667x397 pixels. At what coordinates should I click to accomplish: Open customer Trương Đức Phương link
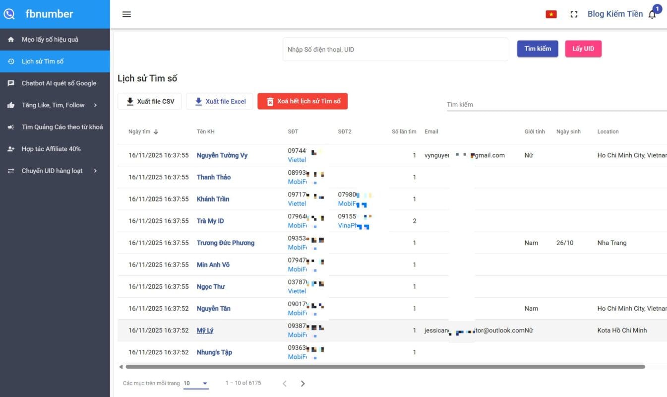pyautogui.click(x=226, y=243)
